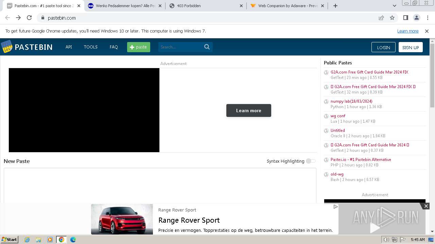The image size is (435, 244).
Task: Click the volume icon in system tray
Action: click(x=386, y=240)
